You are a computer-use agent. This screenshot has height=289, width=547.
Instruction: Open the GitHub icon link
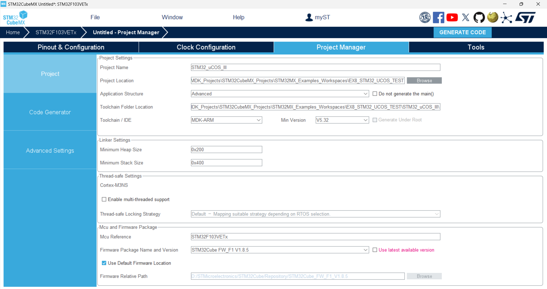pos(479,17)
